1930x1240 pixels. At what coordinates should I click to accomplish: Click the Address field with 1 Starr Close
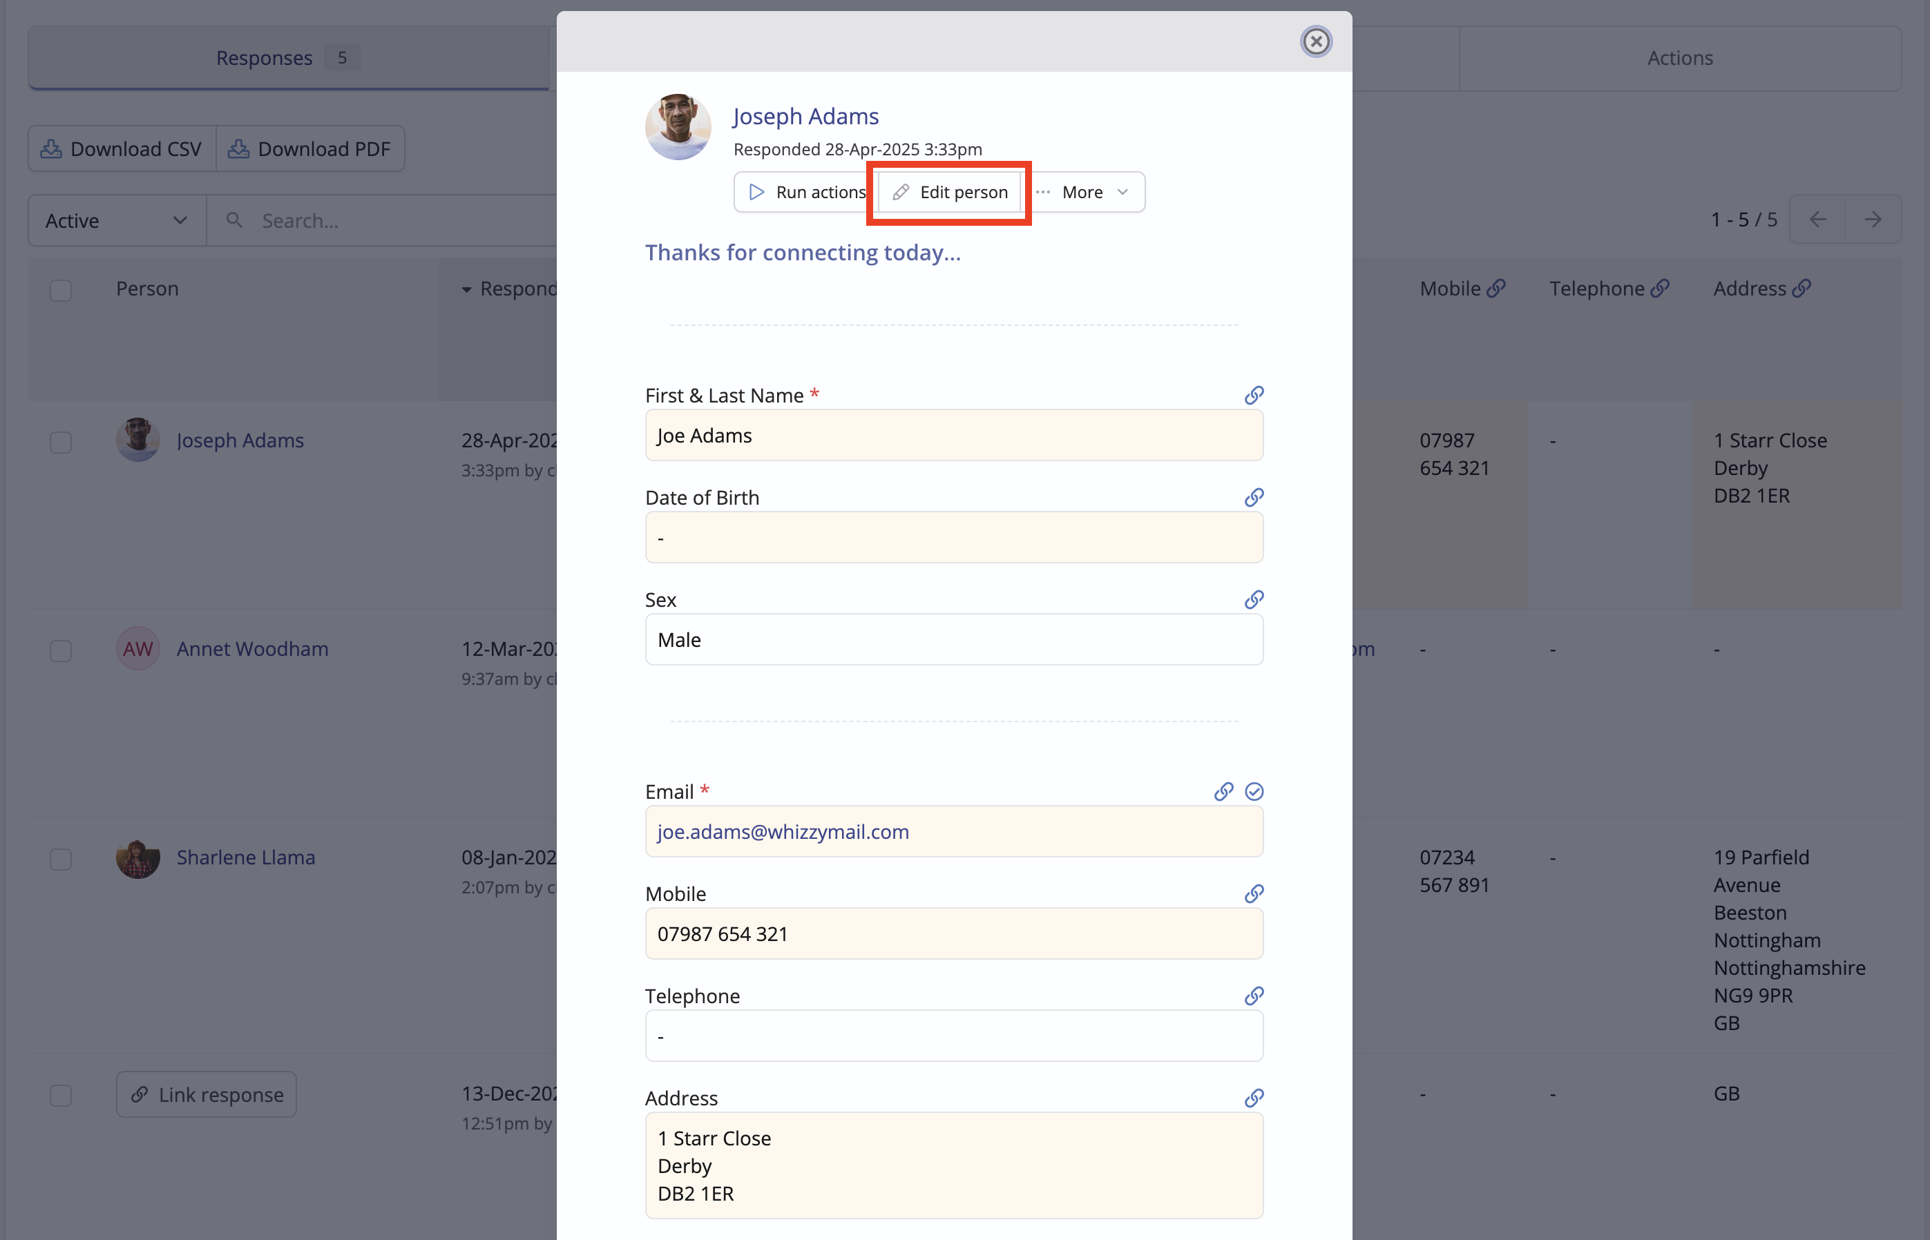tap(954, 1166)
